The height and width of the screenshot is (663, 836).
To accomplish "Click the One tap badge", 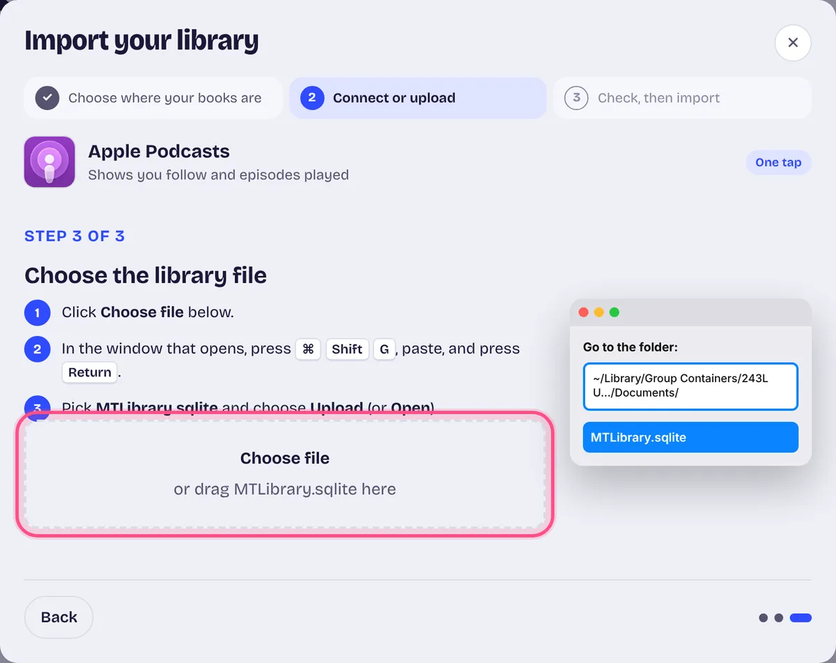I will [778, 162].
